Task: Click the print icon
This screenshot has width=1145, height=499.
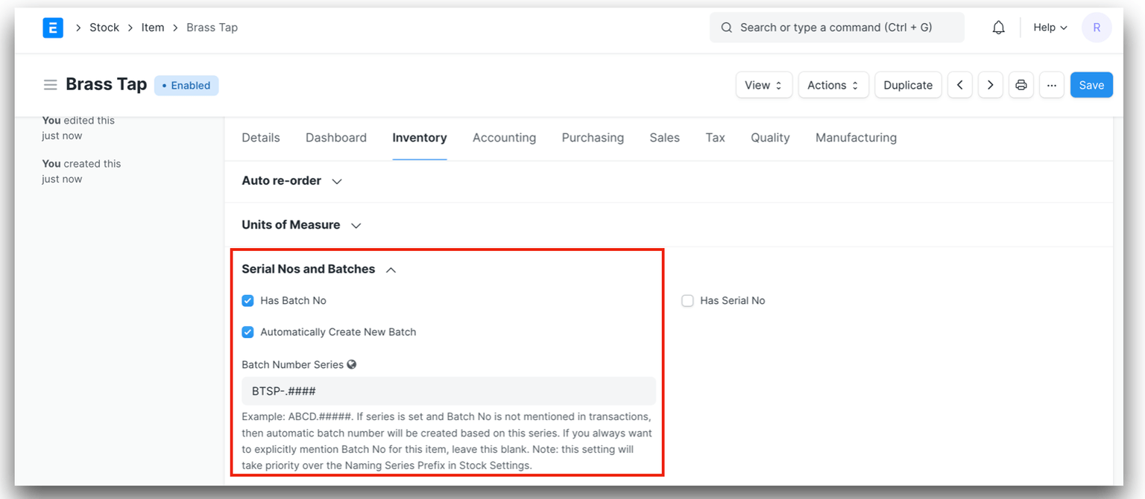Action: point(1021,85)
